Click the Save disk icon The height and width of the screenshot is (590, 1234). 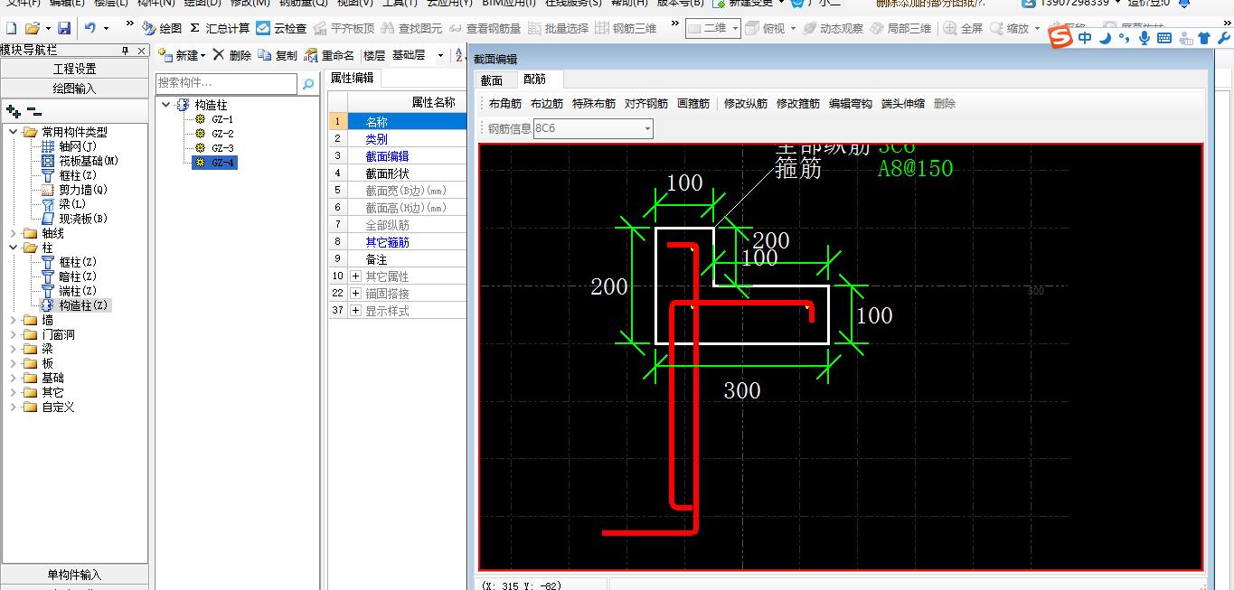click(63, 29)
